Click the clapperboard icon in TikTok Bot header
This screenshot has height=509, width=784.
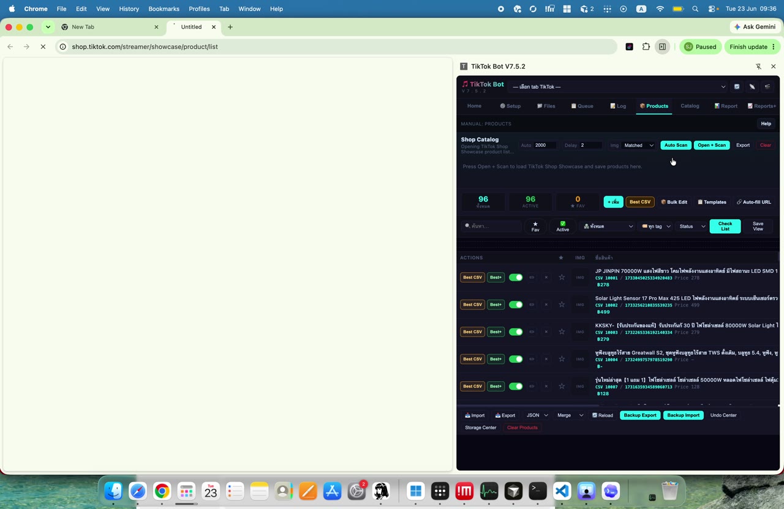(767, 87)
